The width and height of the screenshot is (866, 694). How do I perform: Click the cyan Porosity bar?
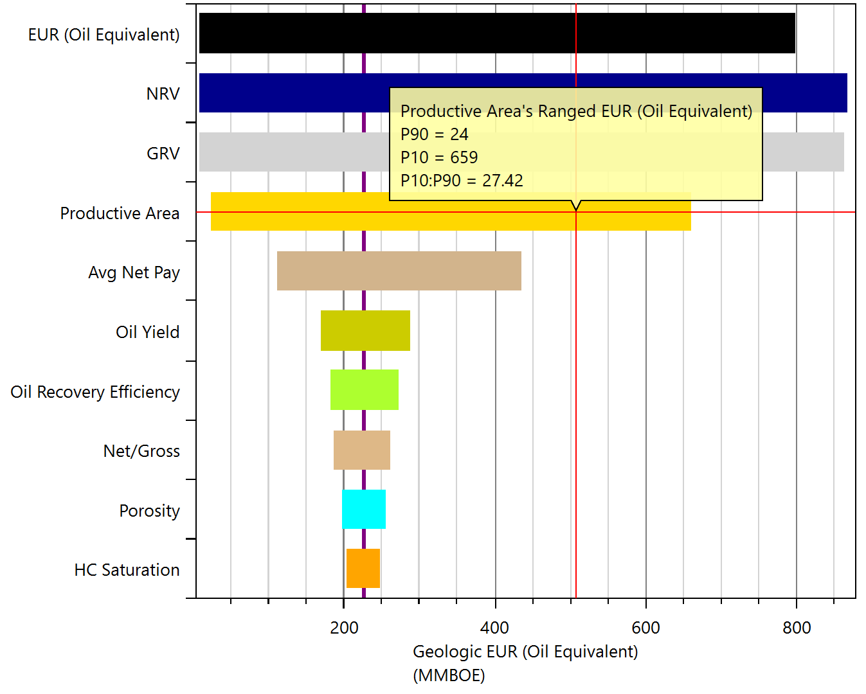pos(363,510)
